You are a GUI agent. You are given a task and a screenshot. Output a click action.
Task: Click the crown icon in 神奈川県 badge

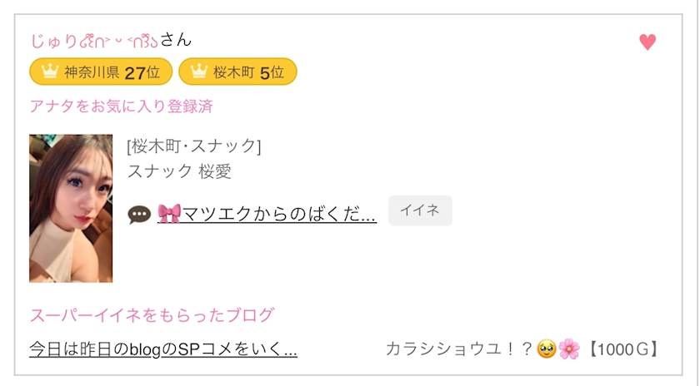coord(48,72)
